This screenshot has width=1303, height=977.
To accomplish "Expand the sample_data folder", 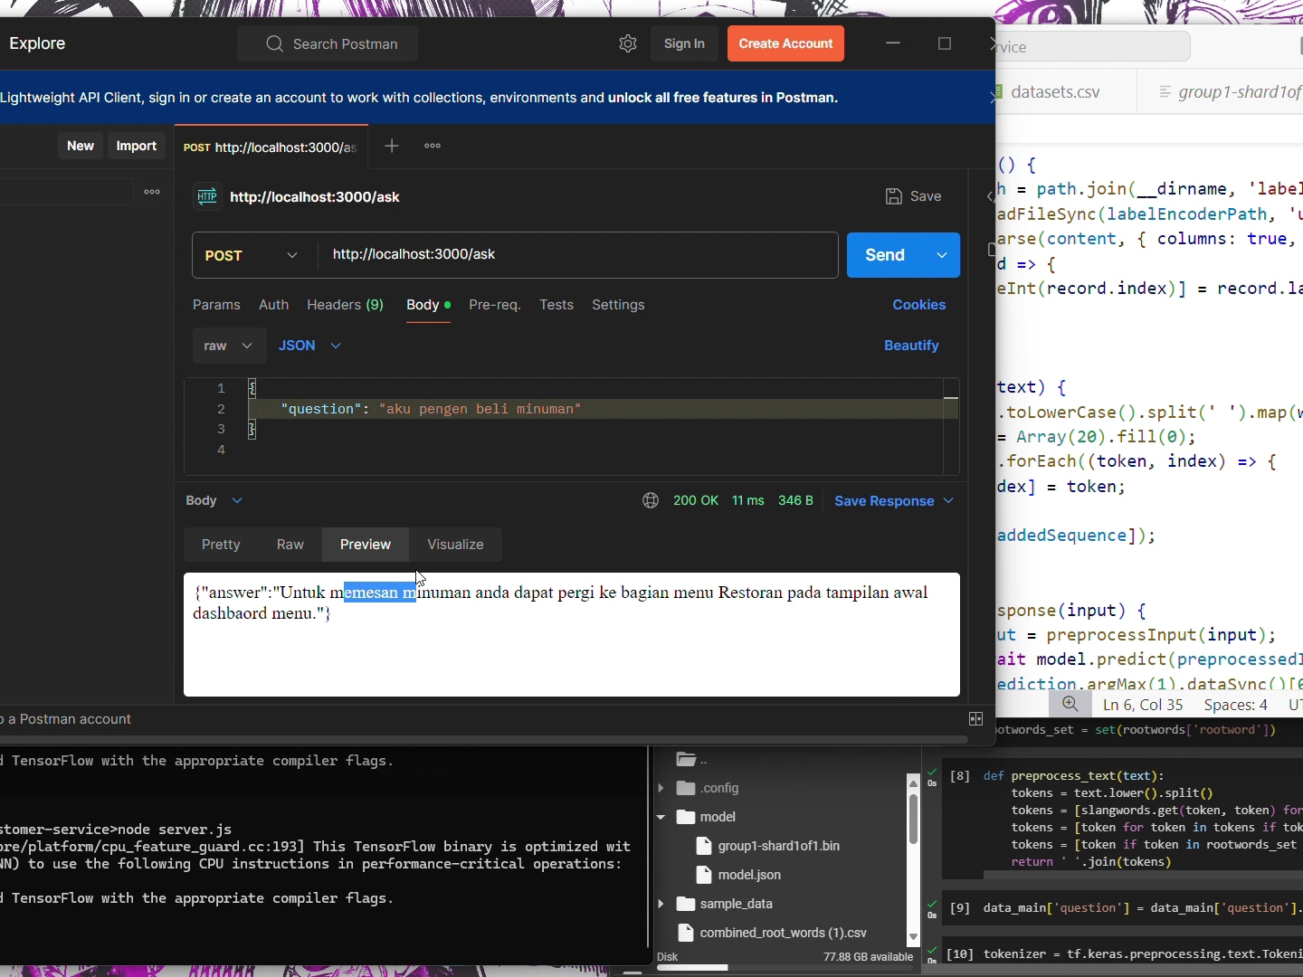I will point(661,904).
